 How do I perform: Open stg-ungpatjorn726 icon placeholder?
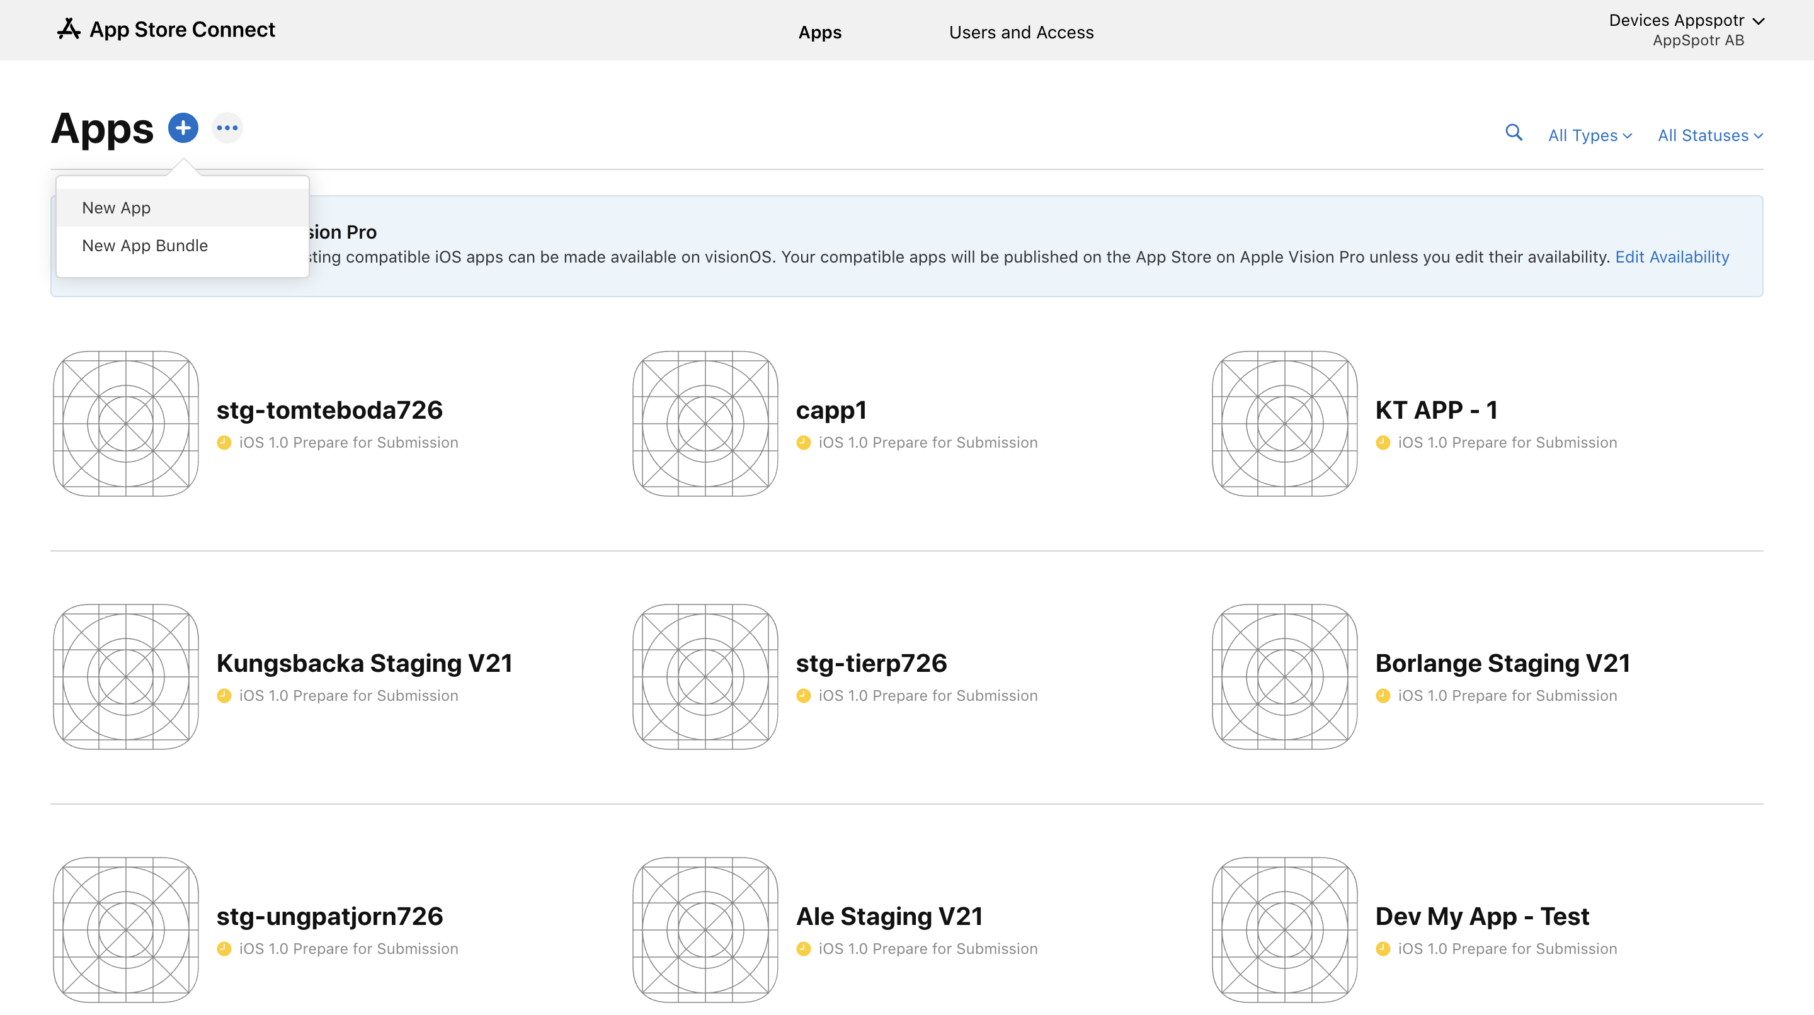pos(125,930)
